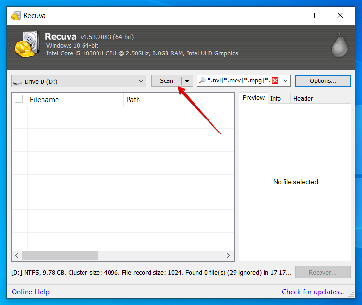Viewport: 362px width, 305px height.
Task: Switch to the Preview tab
Action: pyautogui.click(x=253, y=98)
